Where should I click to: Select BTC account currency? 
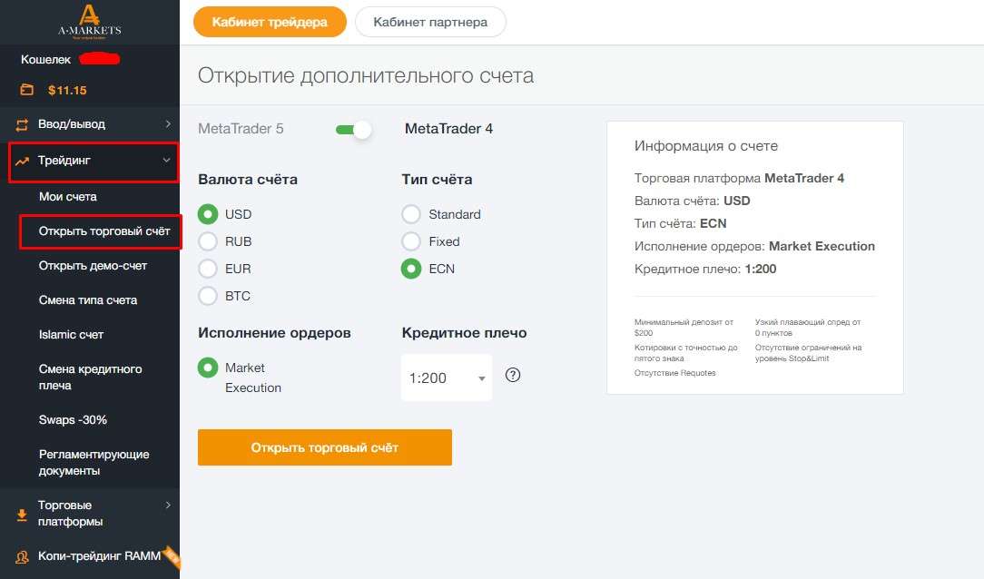(x=208, y=296)
